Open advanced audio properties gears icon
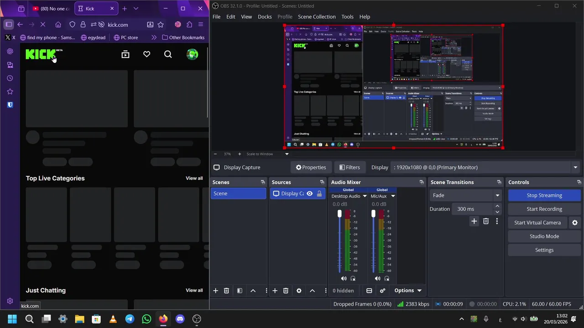The image size is (584, 328). 382,291
